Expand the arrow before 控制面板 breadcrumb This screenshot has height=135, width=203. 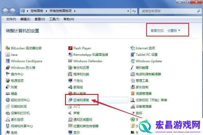coord(27,11)
